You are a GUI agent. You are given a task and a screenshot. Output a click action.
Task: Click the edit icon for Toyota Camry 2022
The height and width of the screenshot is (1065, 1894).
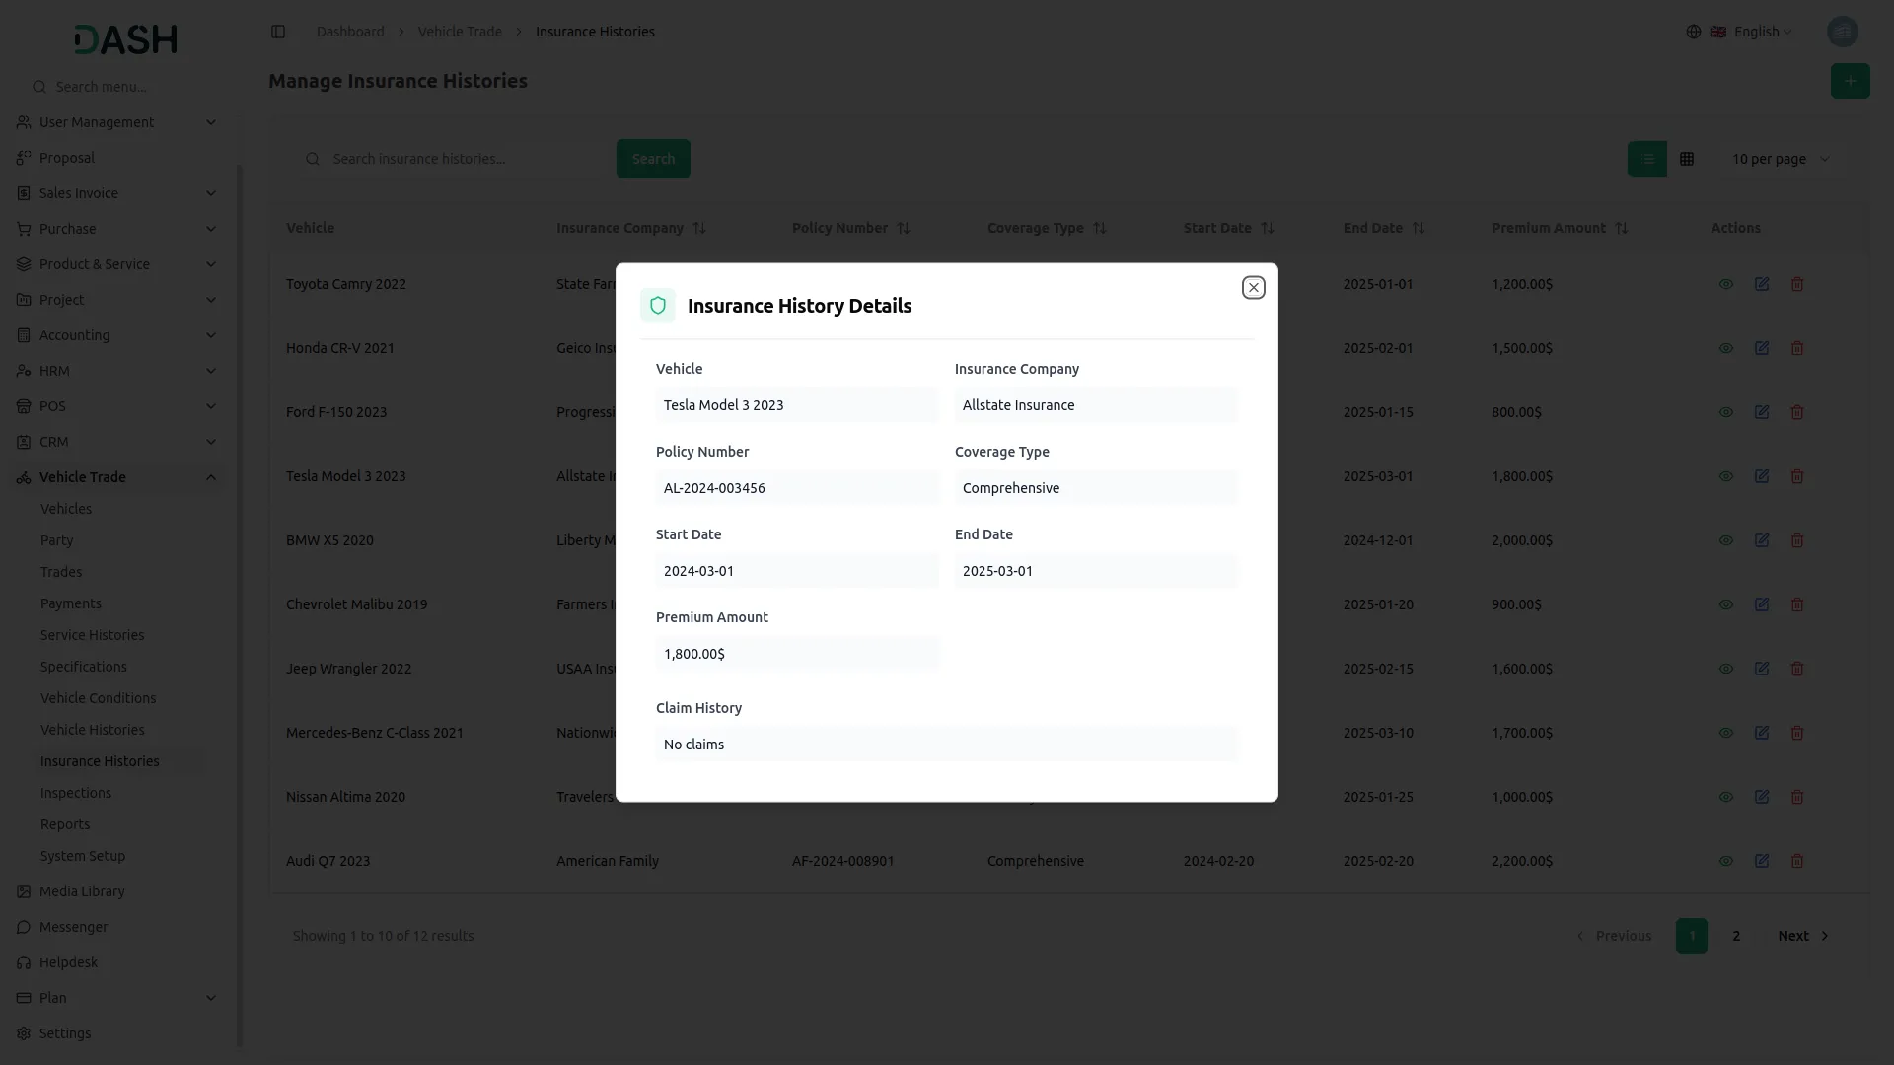point(1762,284)
